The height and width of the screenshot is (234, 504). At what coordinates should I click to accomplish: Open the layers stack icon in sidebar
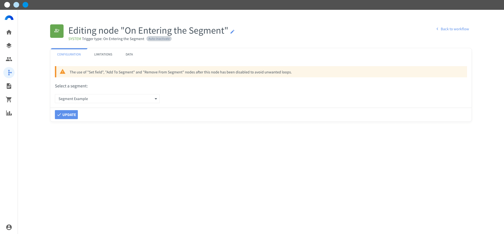click(9, 46)
